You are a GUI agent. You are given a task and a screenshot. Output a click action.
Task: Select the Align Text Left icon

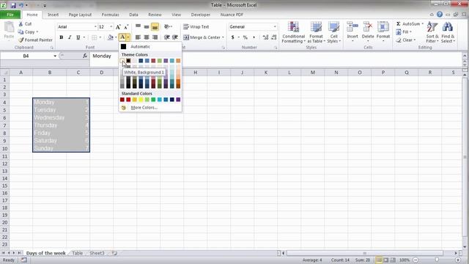tap(138, 37)
